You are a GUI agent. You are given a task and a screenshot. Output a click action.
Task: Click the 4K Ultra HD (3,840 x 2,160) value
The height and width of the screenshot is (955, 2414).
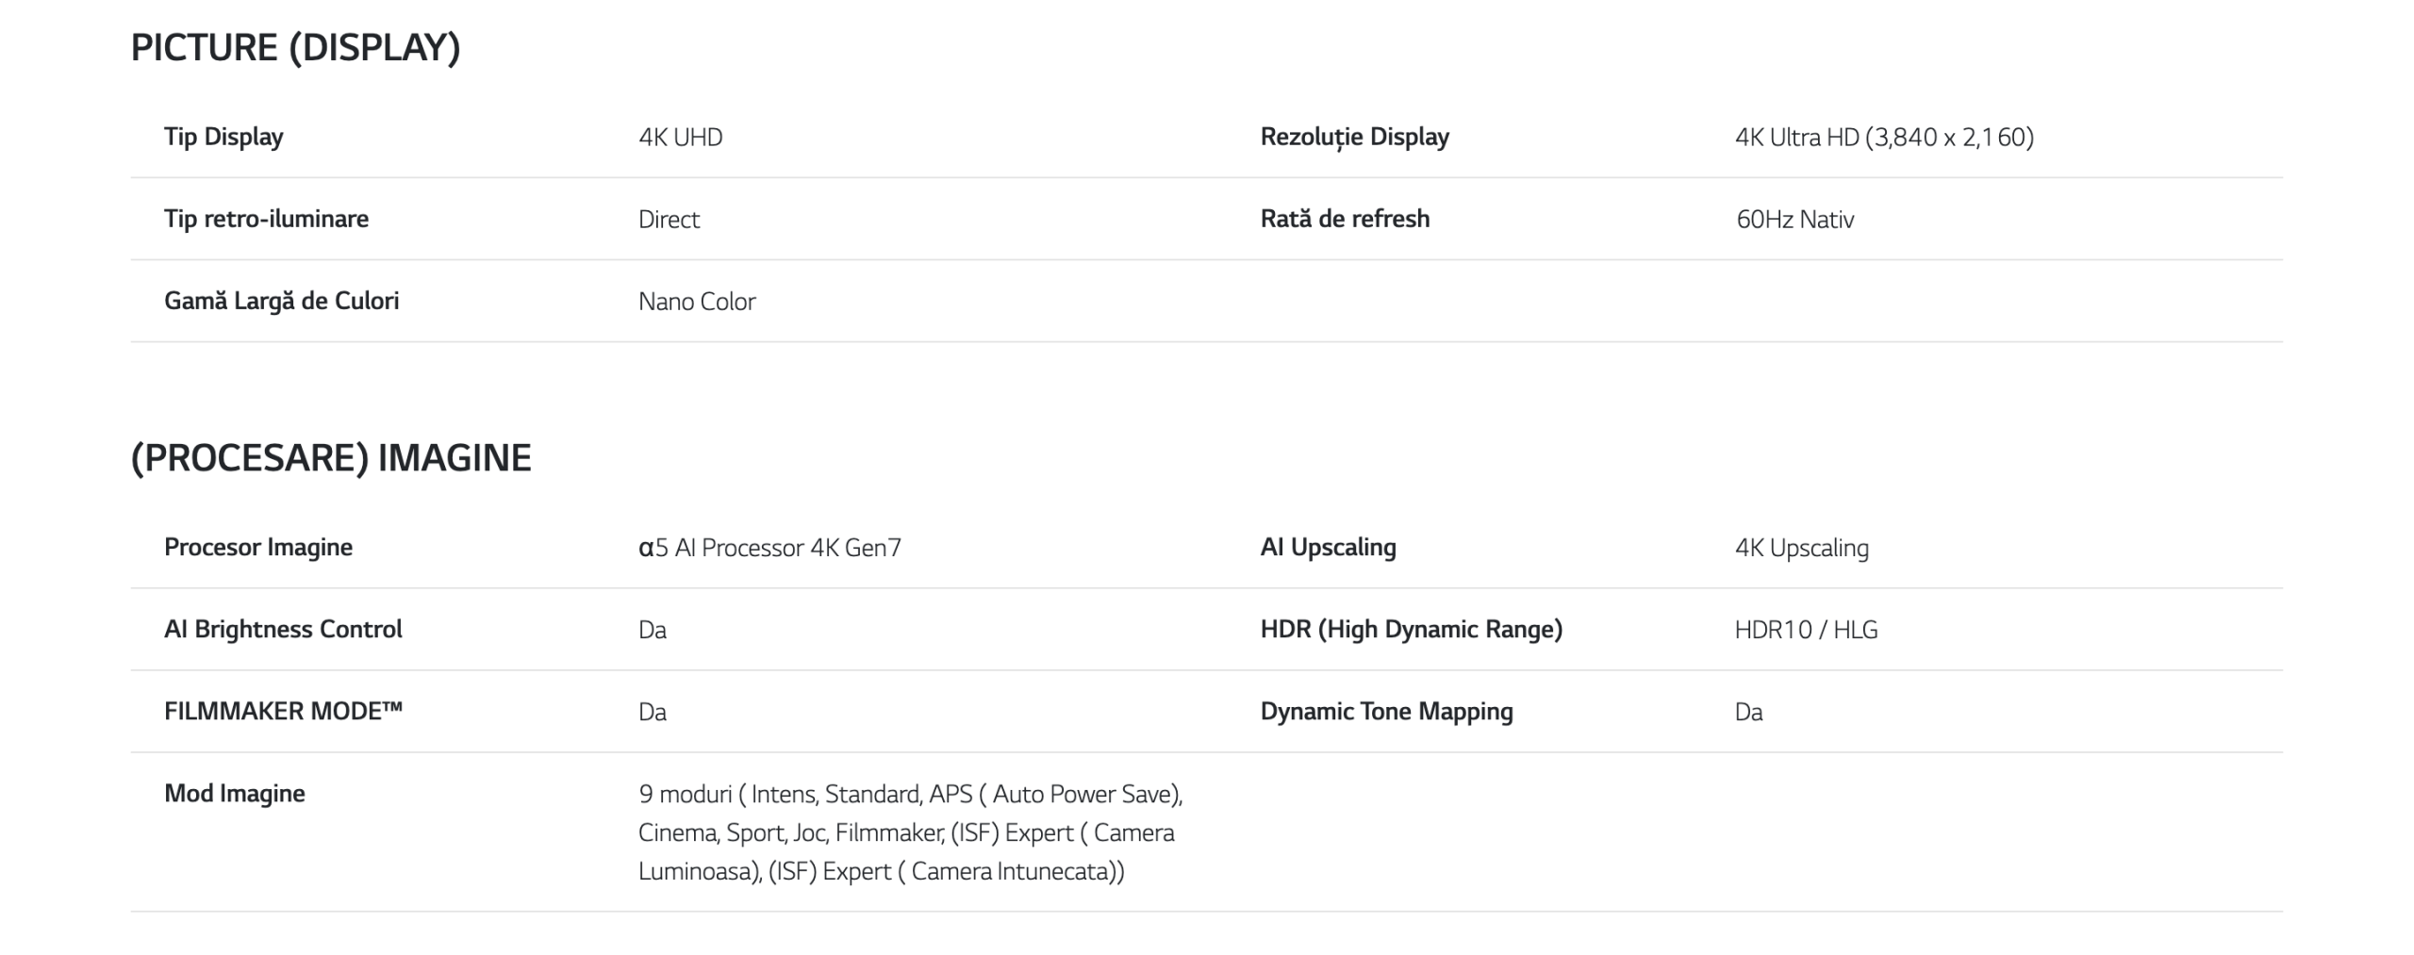point(1884,138)
